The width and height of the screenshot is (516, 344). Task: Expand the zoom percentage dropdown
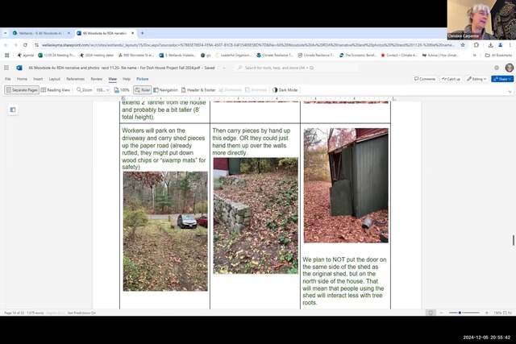tap(102, 90)
